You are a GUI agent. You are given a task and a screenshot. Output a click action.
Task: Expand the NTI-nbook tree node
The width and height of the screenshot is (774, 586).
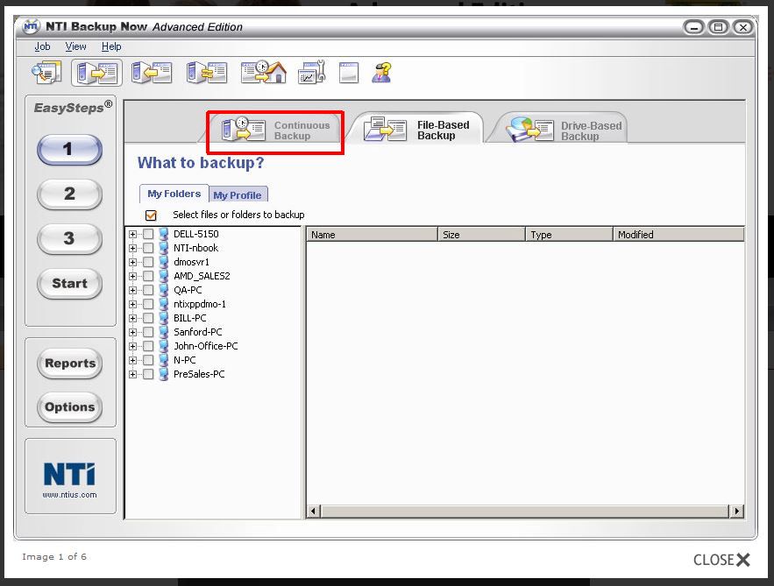tap(132, 248)
